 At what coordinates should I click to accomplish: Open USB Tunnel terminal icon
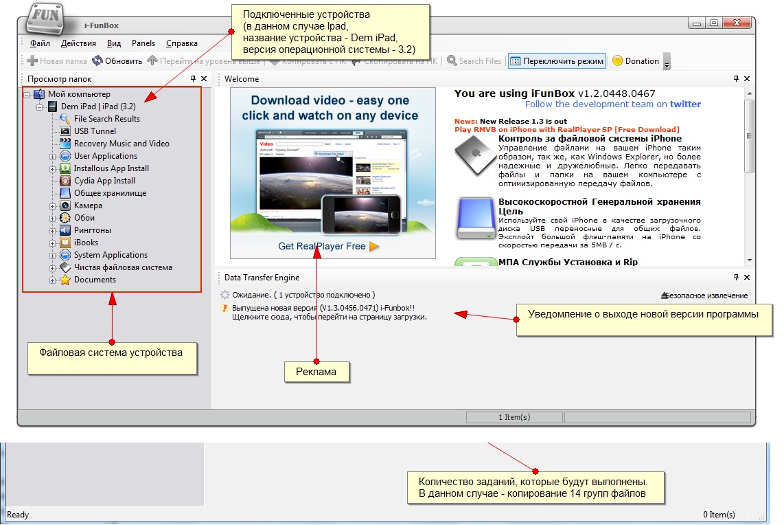pyautogui.click(x=65, y=131)
